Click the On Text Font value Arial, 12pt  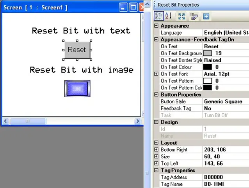(x=226, y=74)
